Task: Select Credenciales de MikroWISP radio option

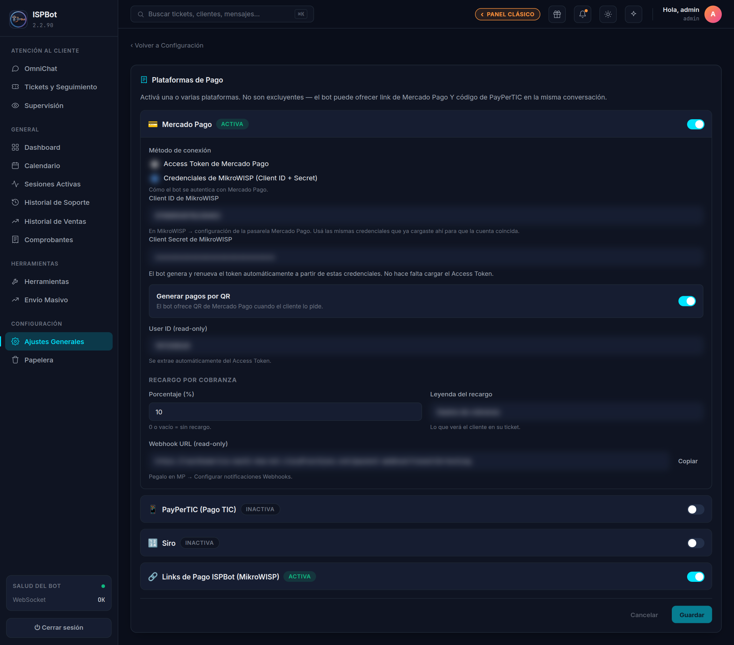Action: coord(154,178)
